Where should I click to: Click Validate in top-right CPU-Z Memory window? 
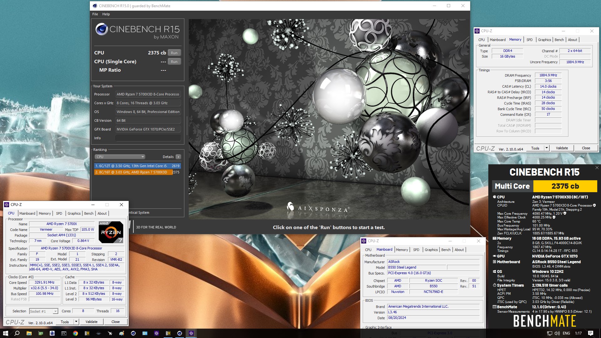pos(562,148)
